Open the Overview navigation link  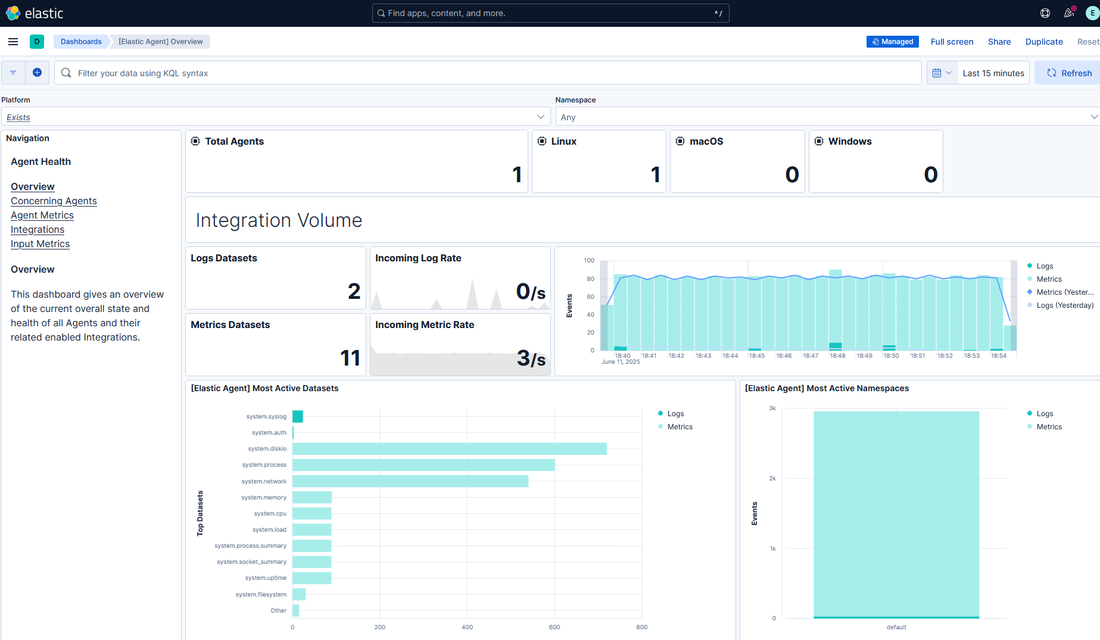(32, 186)
